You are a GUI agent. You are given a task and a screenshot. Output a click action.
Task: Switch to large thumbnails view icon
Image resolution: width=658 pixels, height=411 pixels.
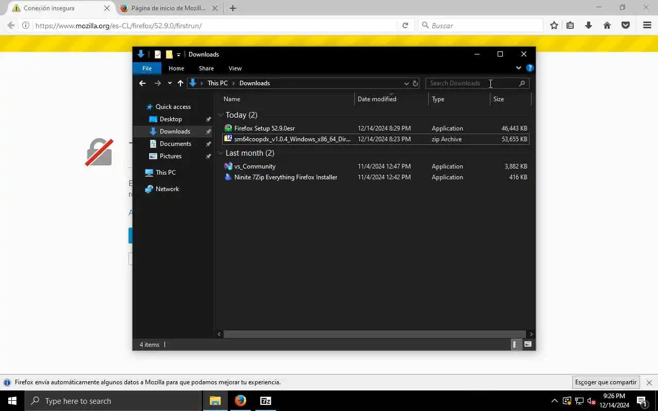point(528,345)
